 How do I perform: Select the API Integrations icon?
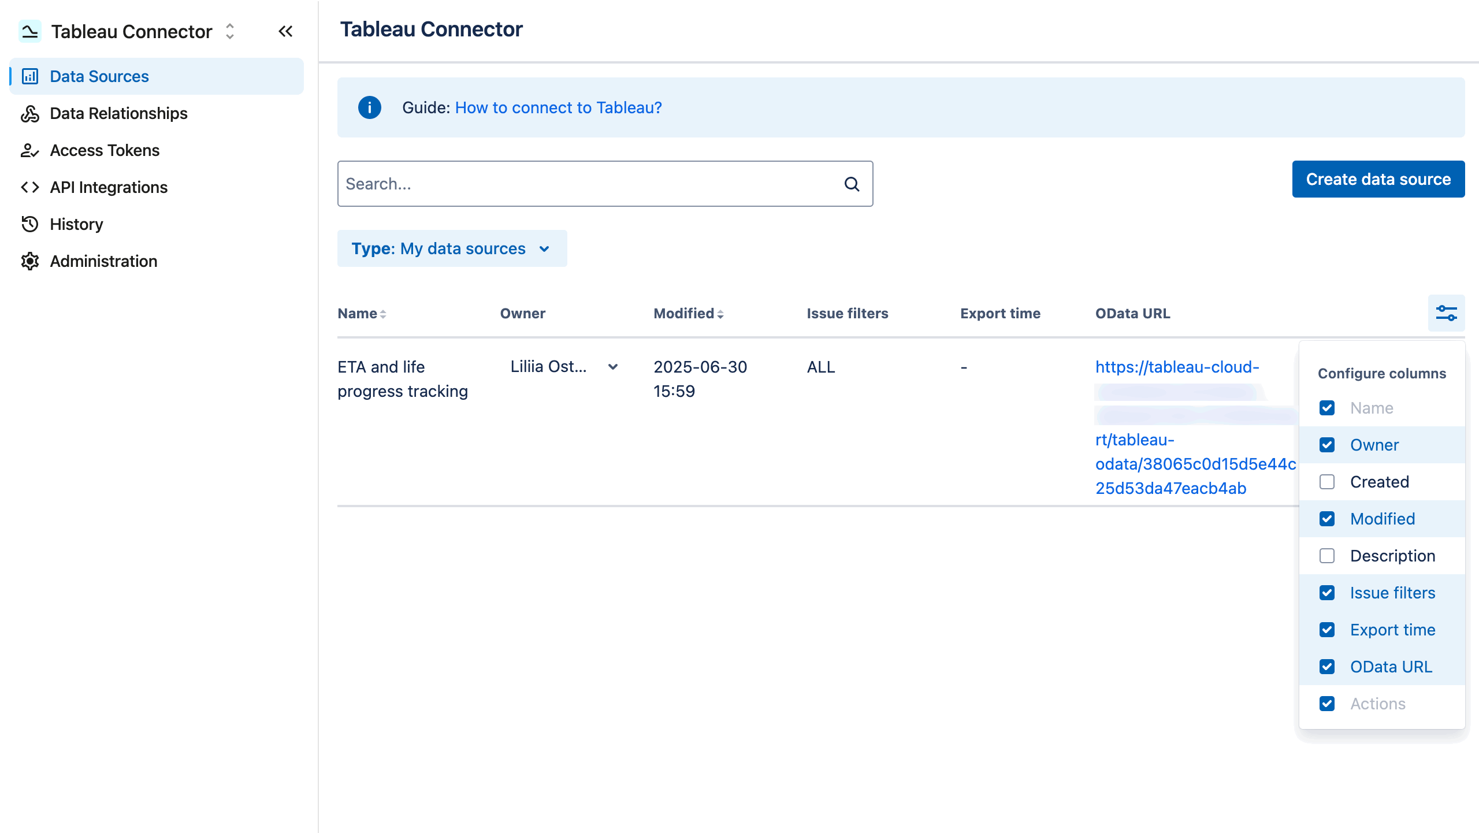(x=30, y=187)
